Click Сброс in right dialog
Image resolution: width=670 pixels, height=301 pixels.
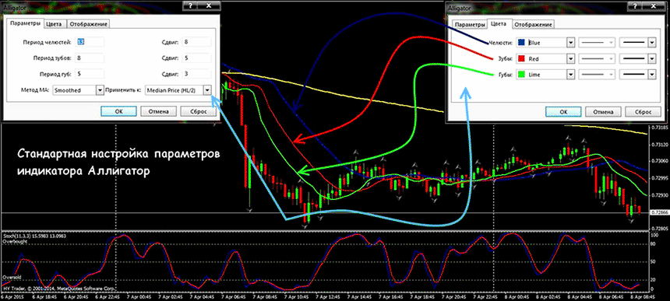[642, 112]
